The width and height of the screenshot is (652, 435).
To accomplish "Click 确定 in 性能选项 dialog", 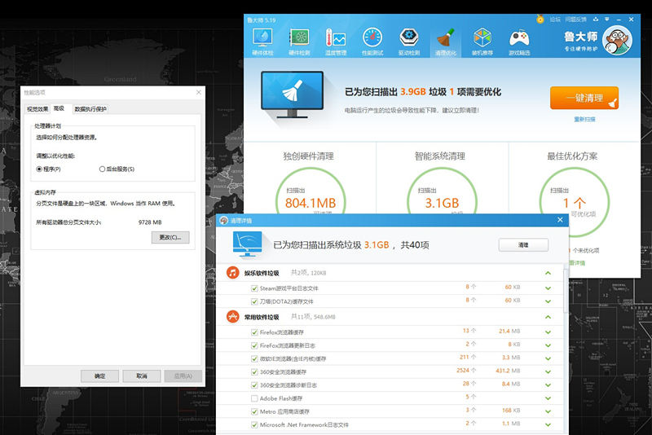I will [x=99, y=376].
